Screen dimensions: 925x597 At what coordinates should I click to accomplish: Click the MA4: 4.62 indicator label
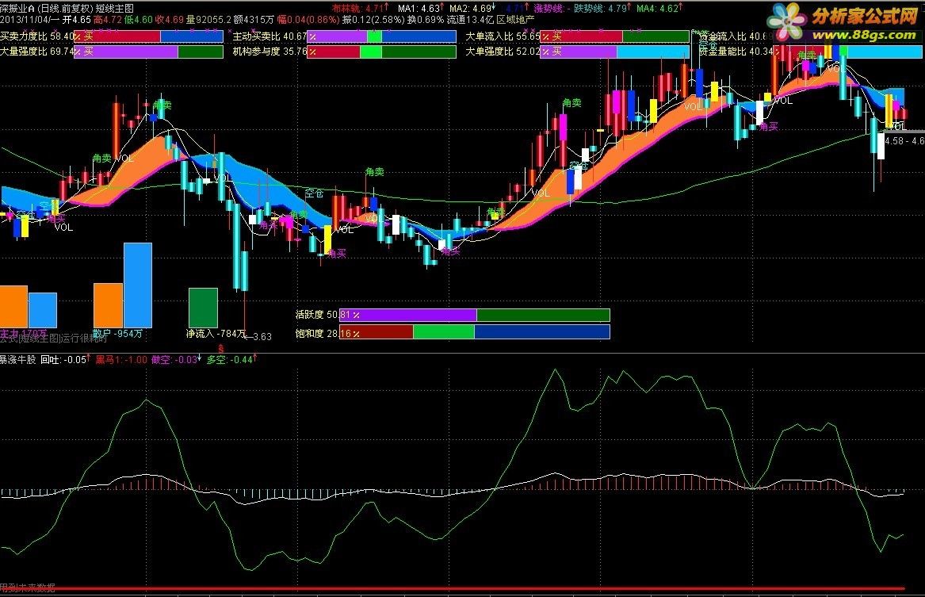pyautogui.click(x=659, y=8)
